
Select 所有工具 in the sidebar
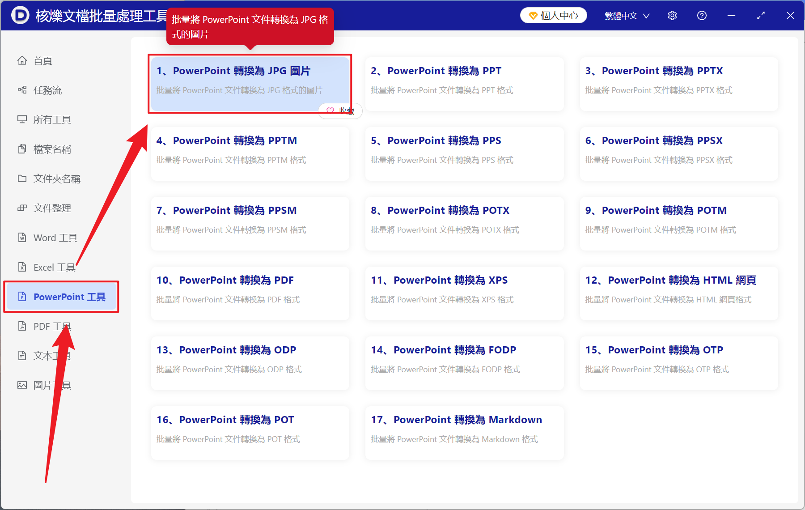(x=61, y=119)
